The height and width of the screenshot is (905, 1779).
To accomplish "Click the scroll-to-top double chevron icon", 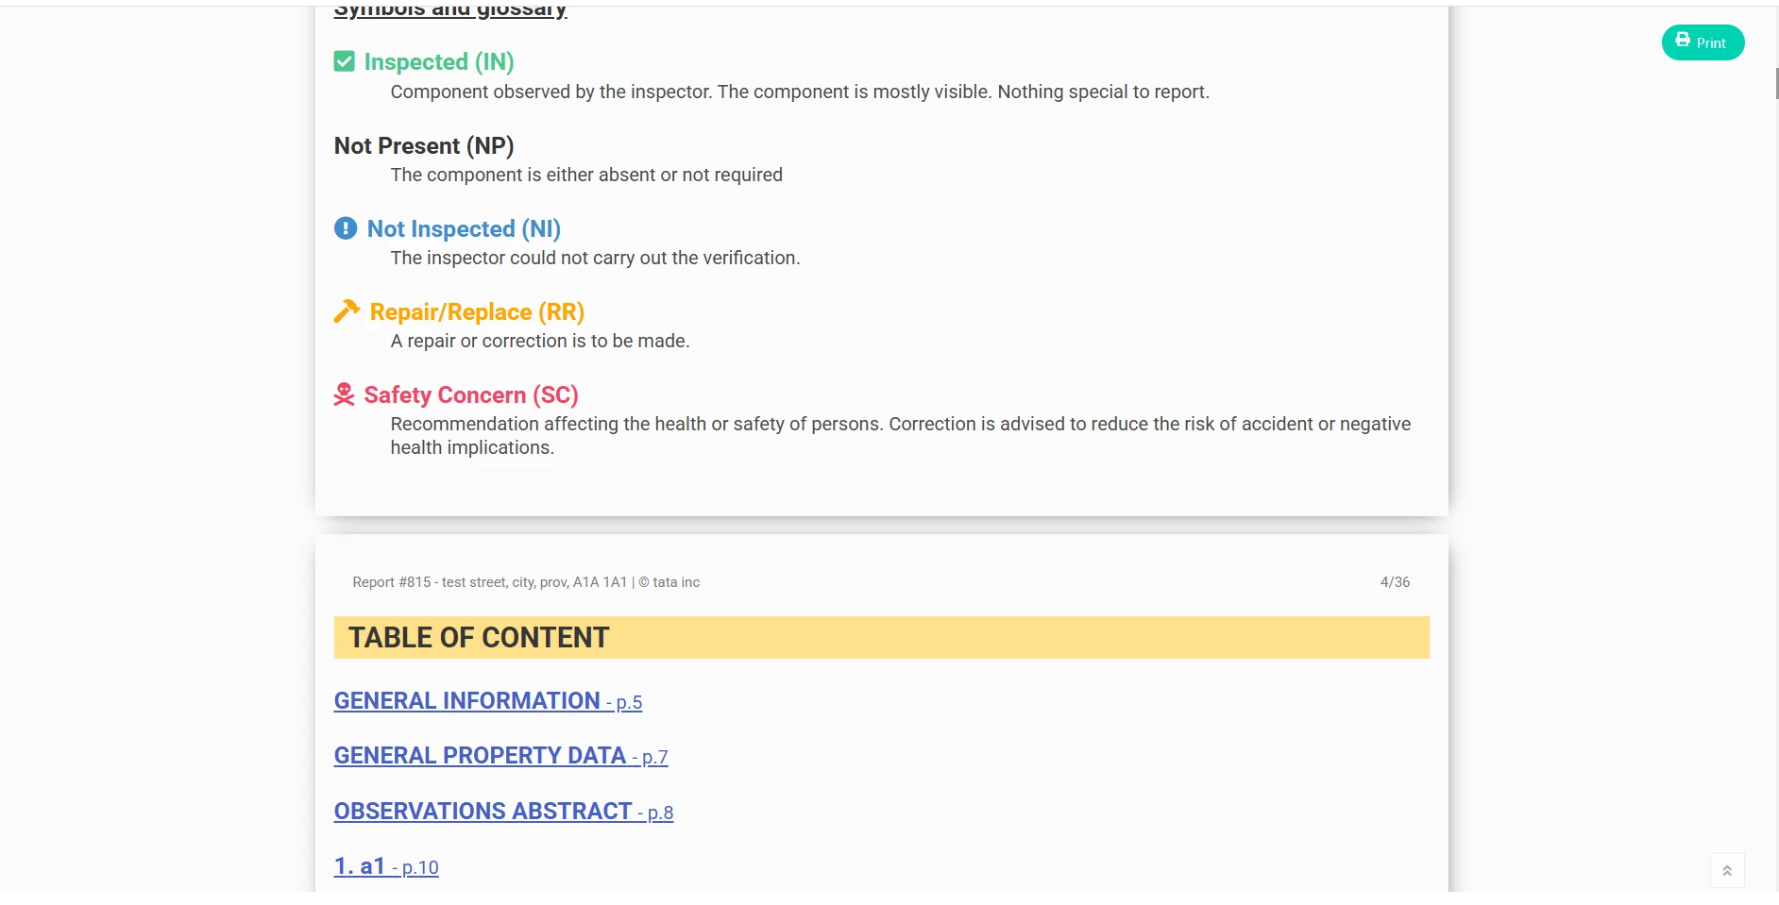I will click(1726, 870).
